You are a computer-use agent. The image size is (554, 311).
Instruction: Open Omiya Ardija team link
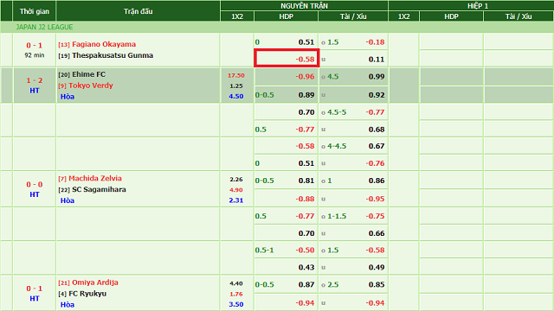[95, 282]
